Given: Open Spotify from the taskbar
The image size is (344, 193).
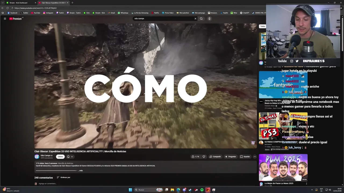Looking at the screenshot, I should (x=202, y=190).
